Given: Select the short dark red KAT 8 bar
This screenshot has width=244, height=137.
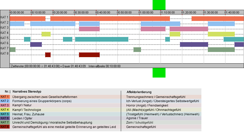Looking at the screenshot, I should pyautogui.click(x=48, y=55).
